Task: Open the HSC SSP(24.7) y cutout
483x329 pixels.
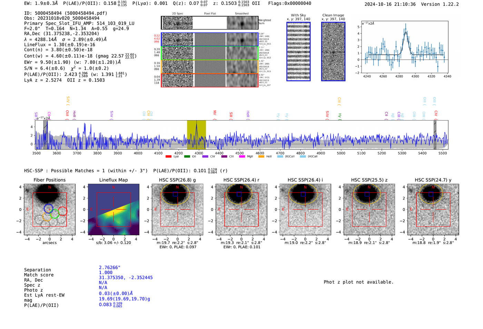Action: coord(433,209)
